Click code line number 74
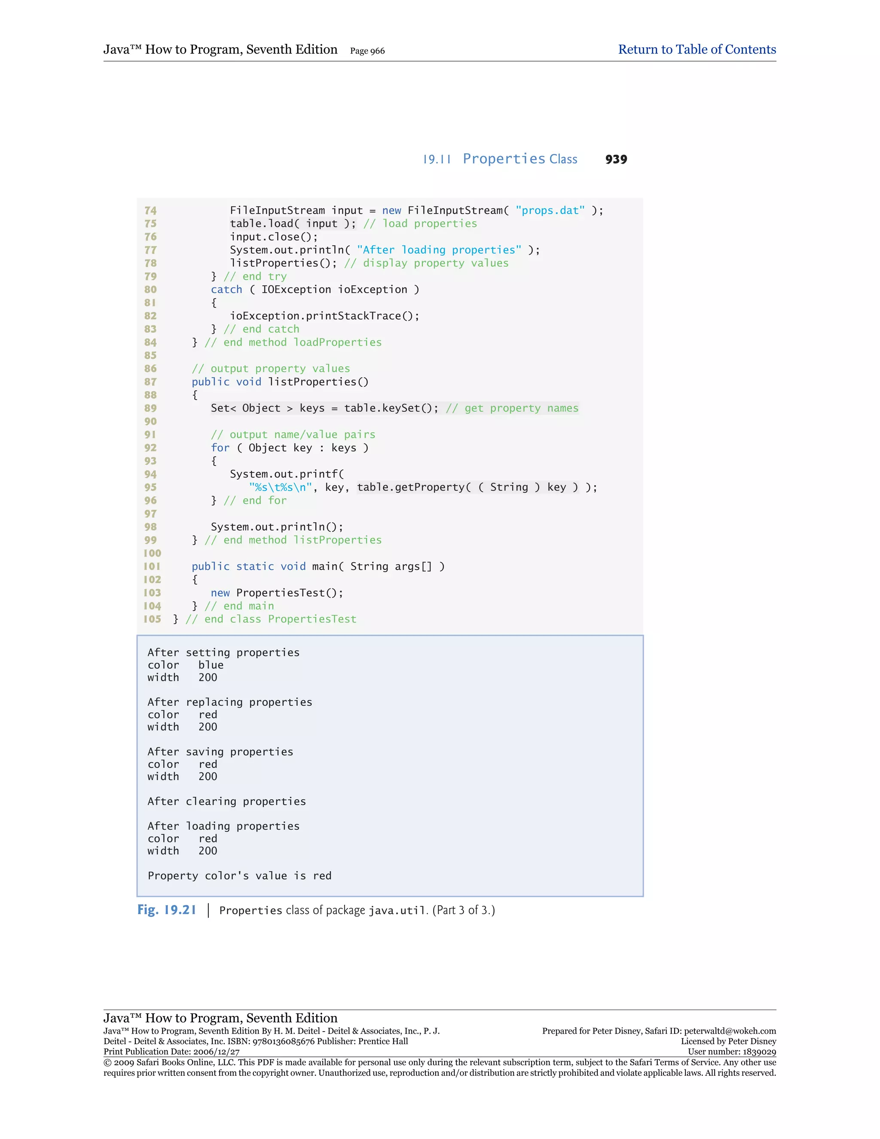 point(150,211)
